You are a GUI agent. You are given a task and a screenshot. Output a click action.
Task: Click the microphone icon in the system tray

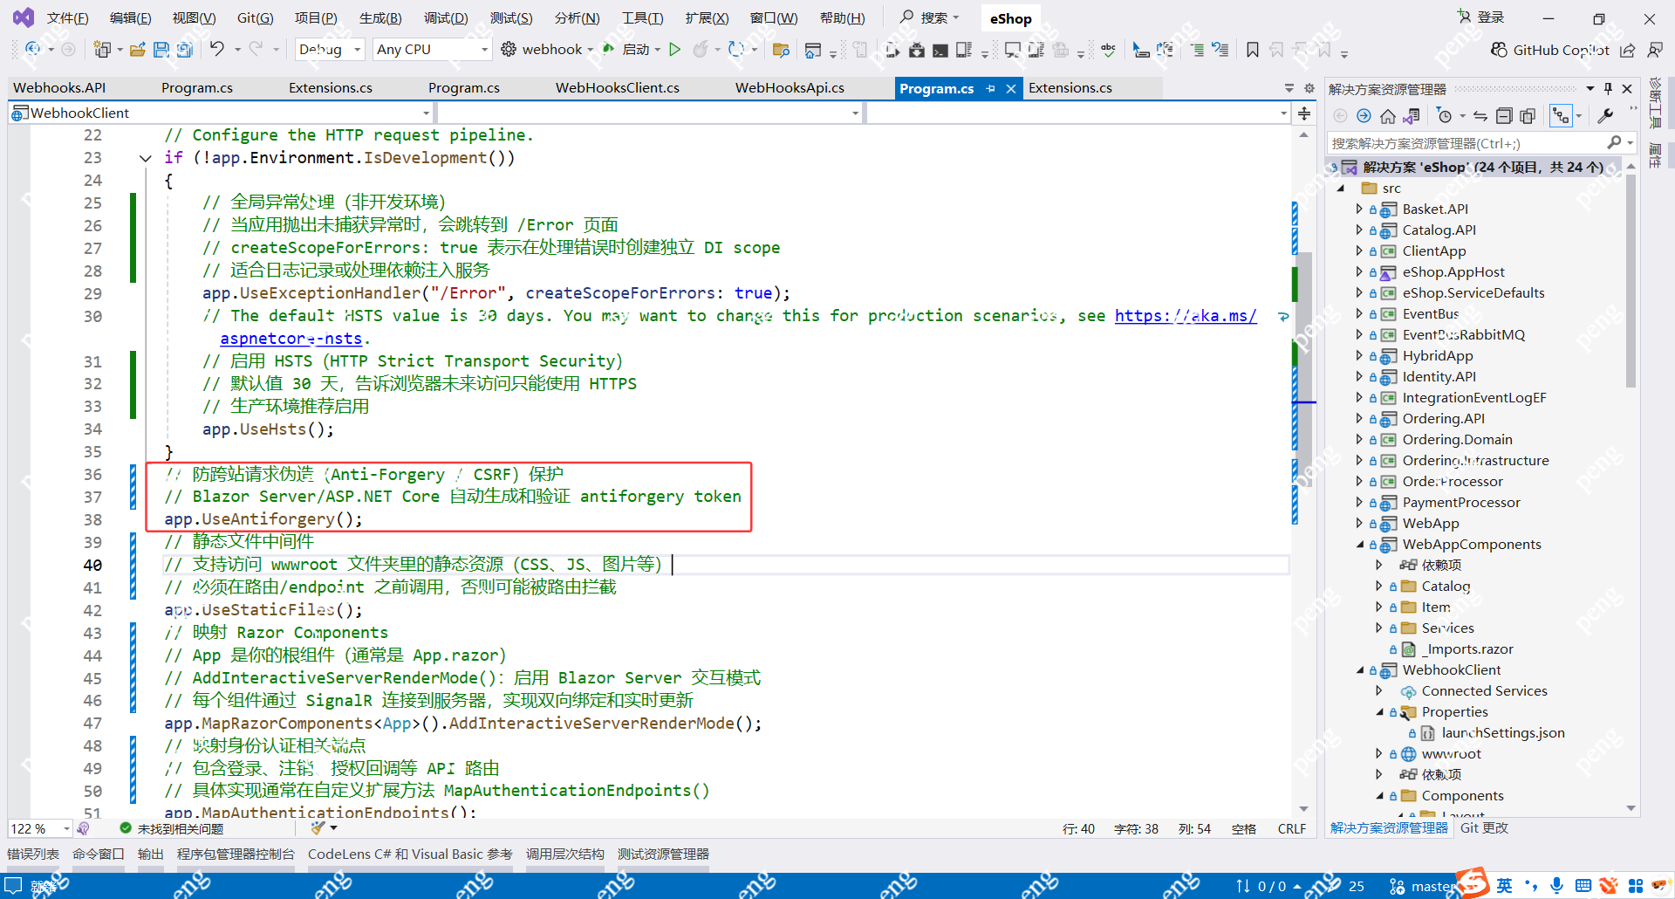(1557, 886)
